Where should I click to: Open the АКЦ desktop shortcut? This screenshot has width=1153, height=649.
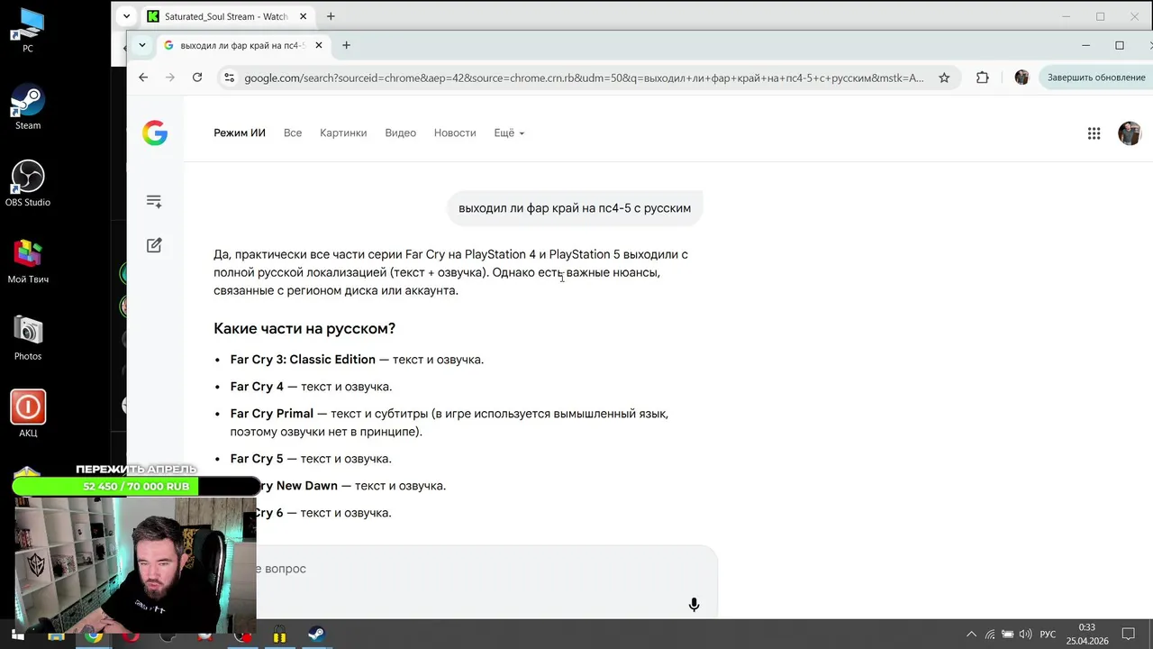[x=28, y=414]
